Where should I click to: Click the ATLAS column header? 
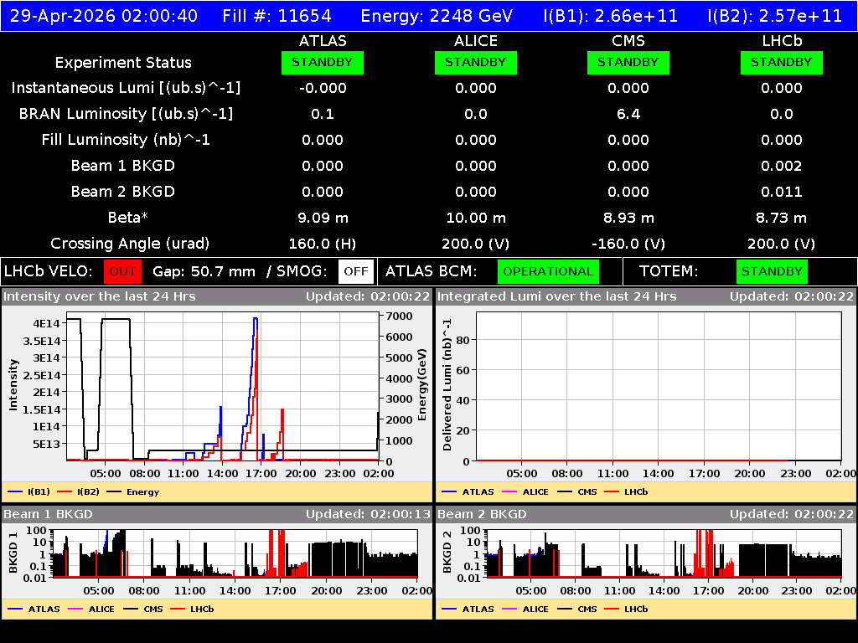click(x=323, y=41)
